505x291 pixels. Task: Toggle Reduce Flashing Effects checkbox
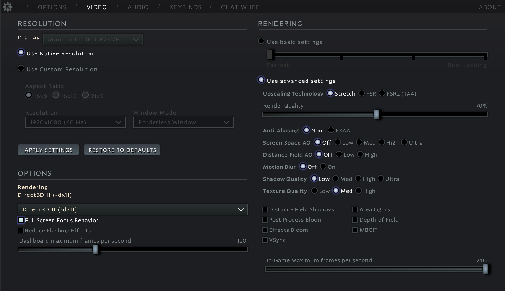pos(21,231)
